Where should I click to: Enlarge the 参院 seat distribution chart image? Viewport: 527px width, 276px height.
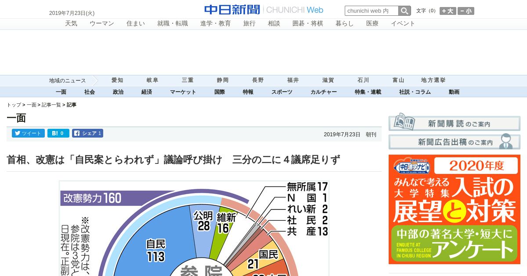click(x=194, y=228)
